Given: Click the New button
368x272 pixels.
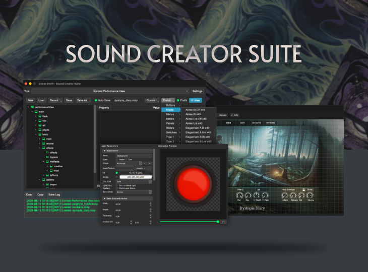Looking at the screenshot, I should [31, 100].
